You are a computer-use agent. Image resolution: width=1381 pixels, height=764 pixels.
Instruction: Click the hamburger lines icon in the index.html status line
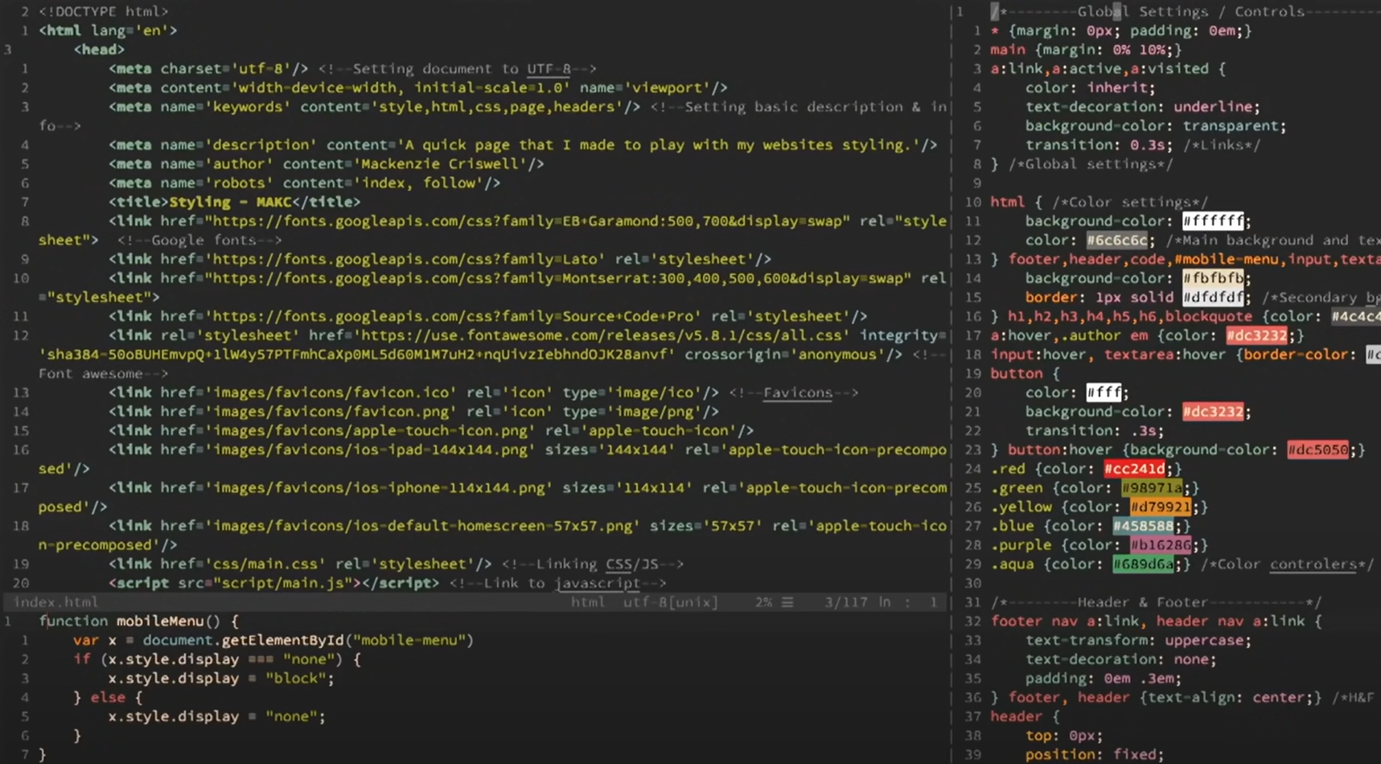coord(787,602)
